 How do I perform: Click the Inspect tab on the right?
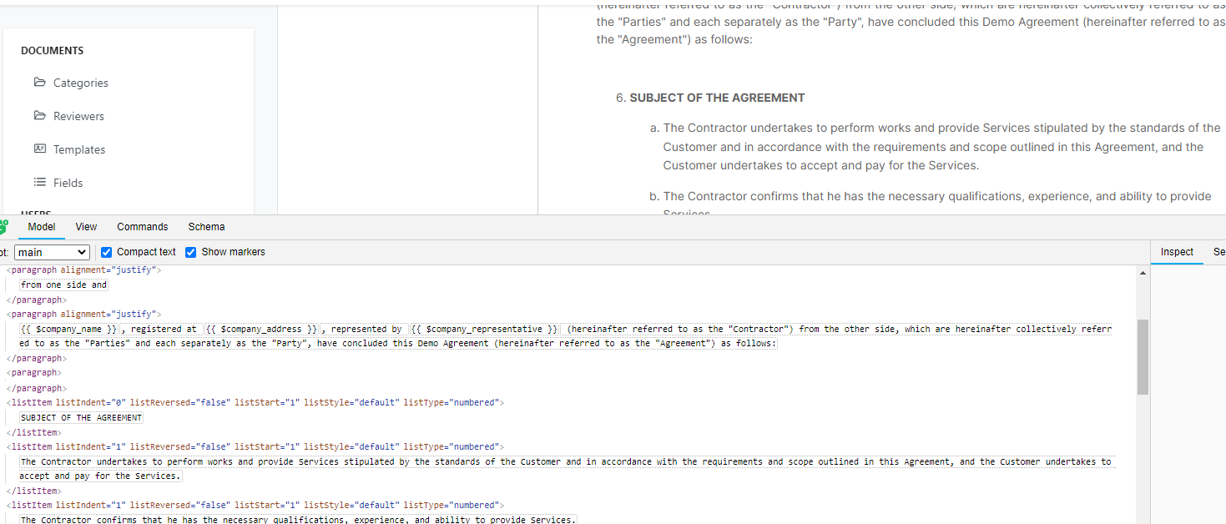pos(1176,251)
